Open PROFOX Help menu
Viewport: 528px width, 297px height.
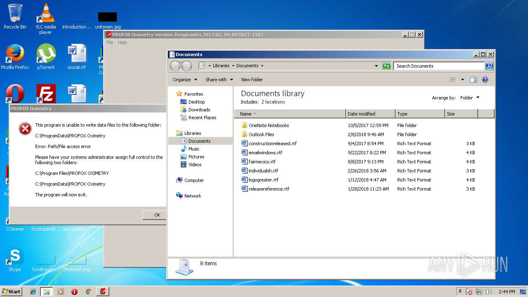[x=123, y=42]
